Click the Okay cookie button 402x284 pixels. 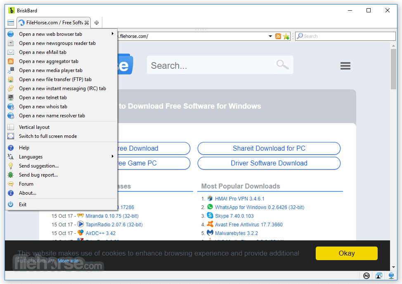[x=347, y=253]
